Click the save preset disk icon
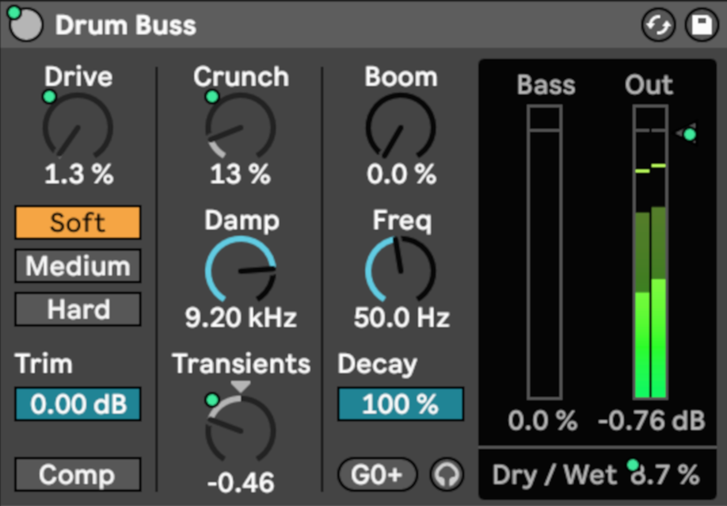727x506 pixels. point(701,25)
